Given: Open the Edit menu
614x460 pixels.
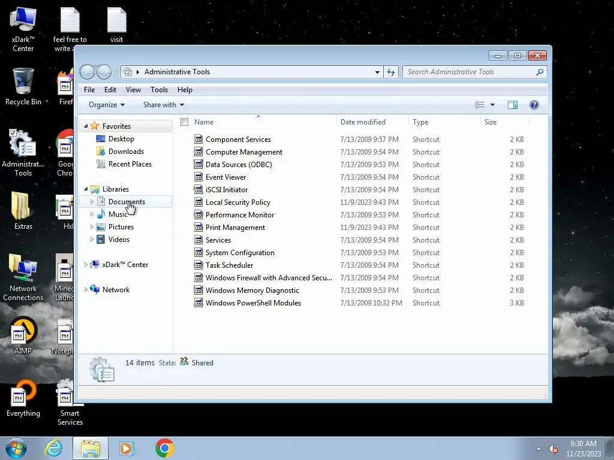Looking at the screenshot, I should [110, 90].
